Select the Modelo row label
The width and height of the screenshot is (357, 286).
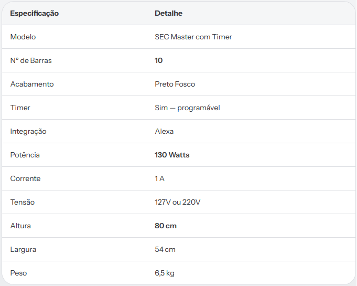click(23, 37)
